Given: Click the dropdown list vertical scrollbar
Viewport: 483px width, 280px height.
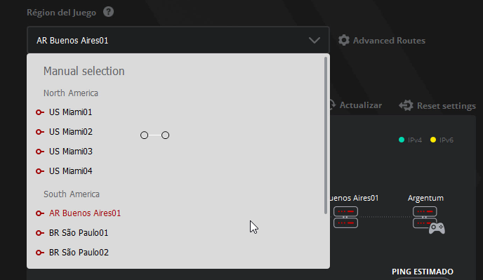Looking at the screenshot, I should click(x=326, y=135).
